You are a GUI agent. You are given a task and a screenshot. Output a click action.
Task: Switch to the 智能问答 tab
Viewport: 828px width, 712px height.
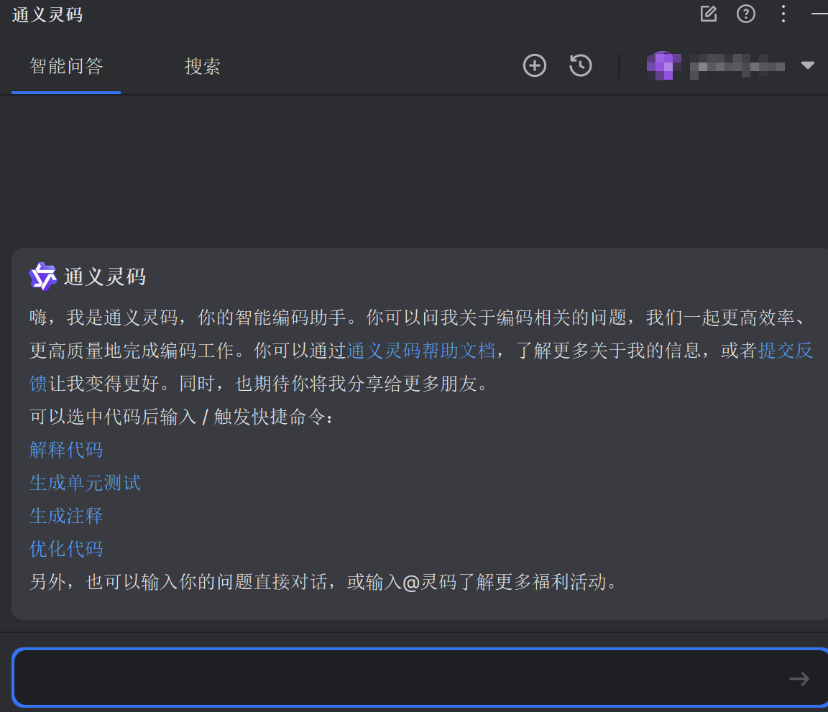click(67, 67)
